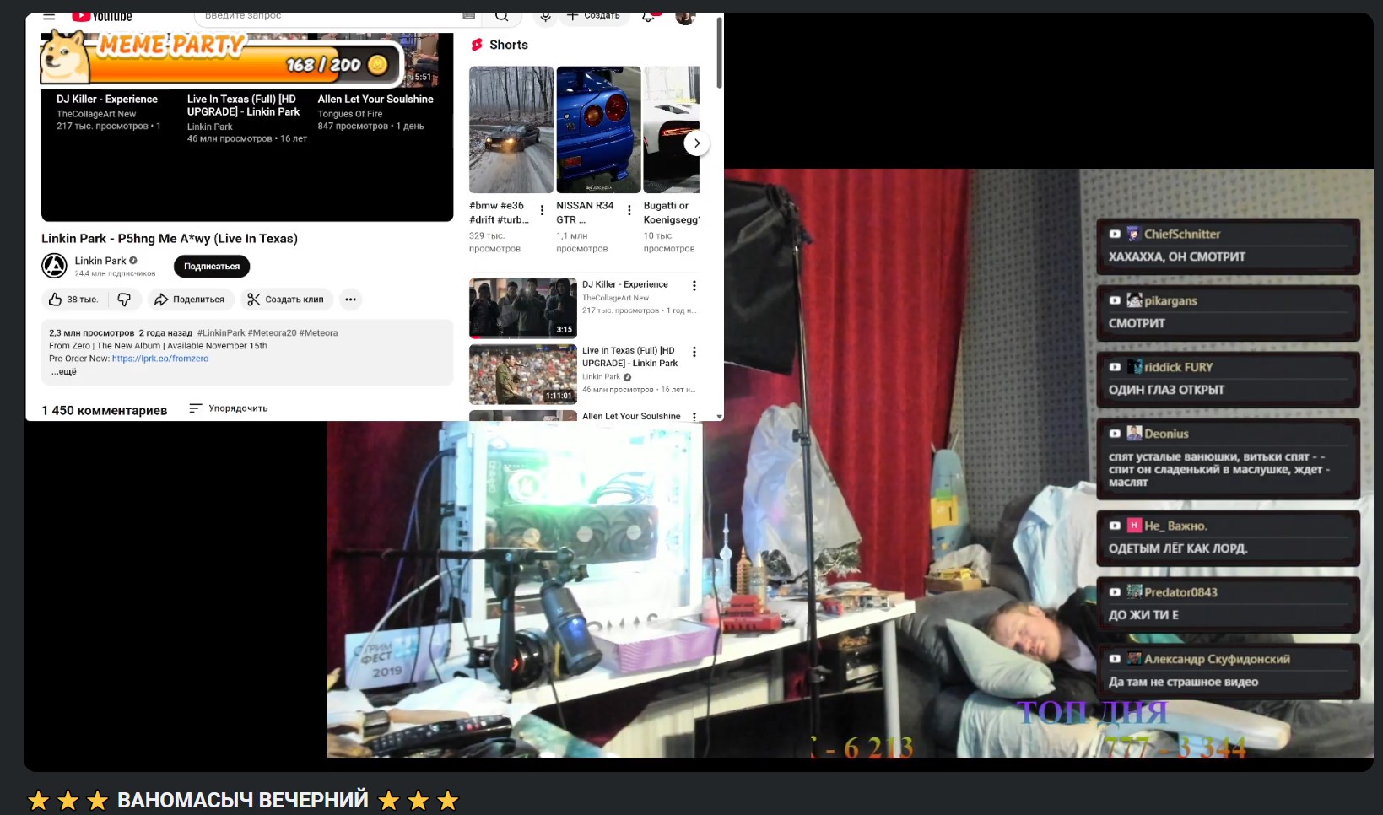Open the YouTube hamburger guide menu
The width and height of the screenshot is (1383, 815).
49,16
